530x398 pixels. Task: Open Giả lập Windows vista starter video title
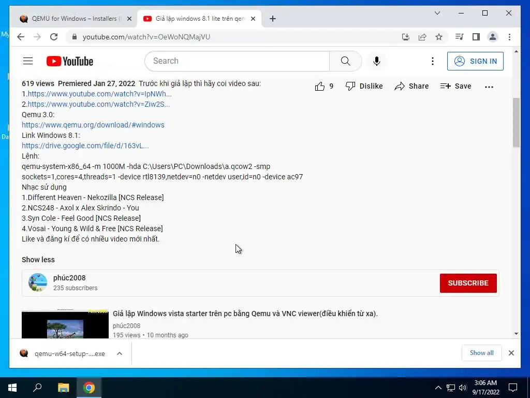[x=245, y=314]
